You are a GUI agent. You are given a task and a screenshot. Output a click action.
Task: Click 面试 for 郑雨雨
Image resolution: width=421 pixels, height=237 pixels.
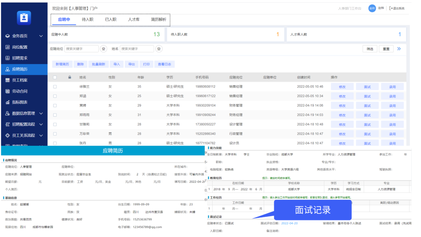367,115
